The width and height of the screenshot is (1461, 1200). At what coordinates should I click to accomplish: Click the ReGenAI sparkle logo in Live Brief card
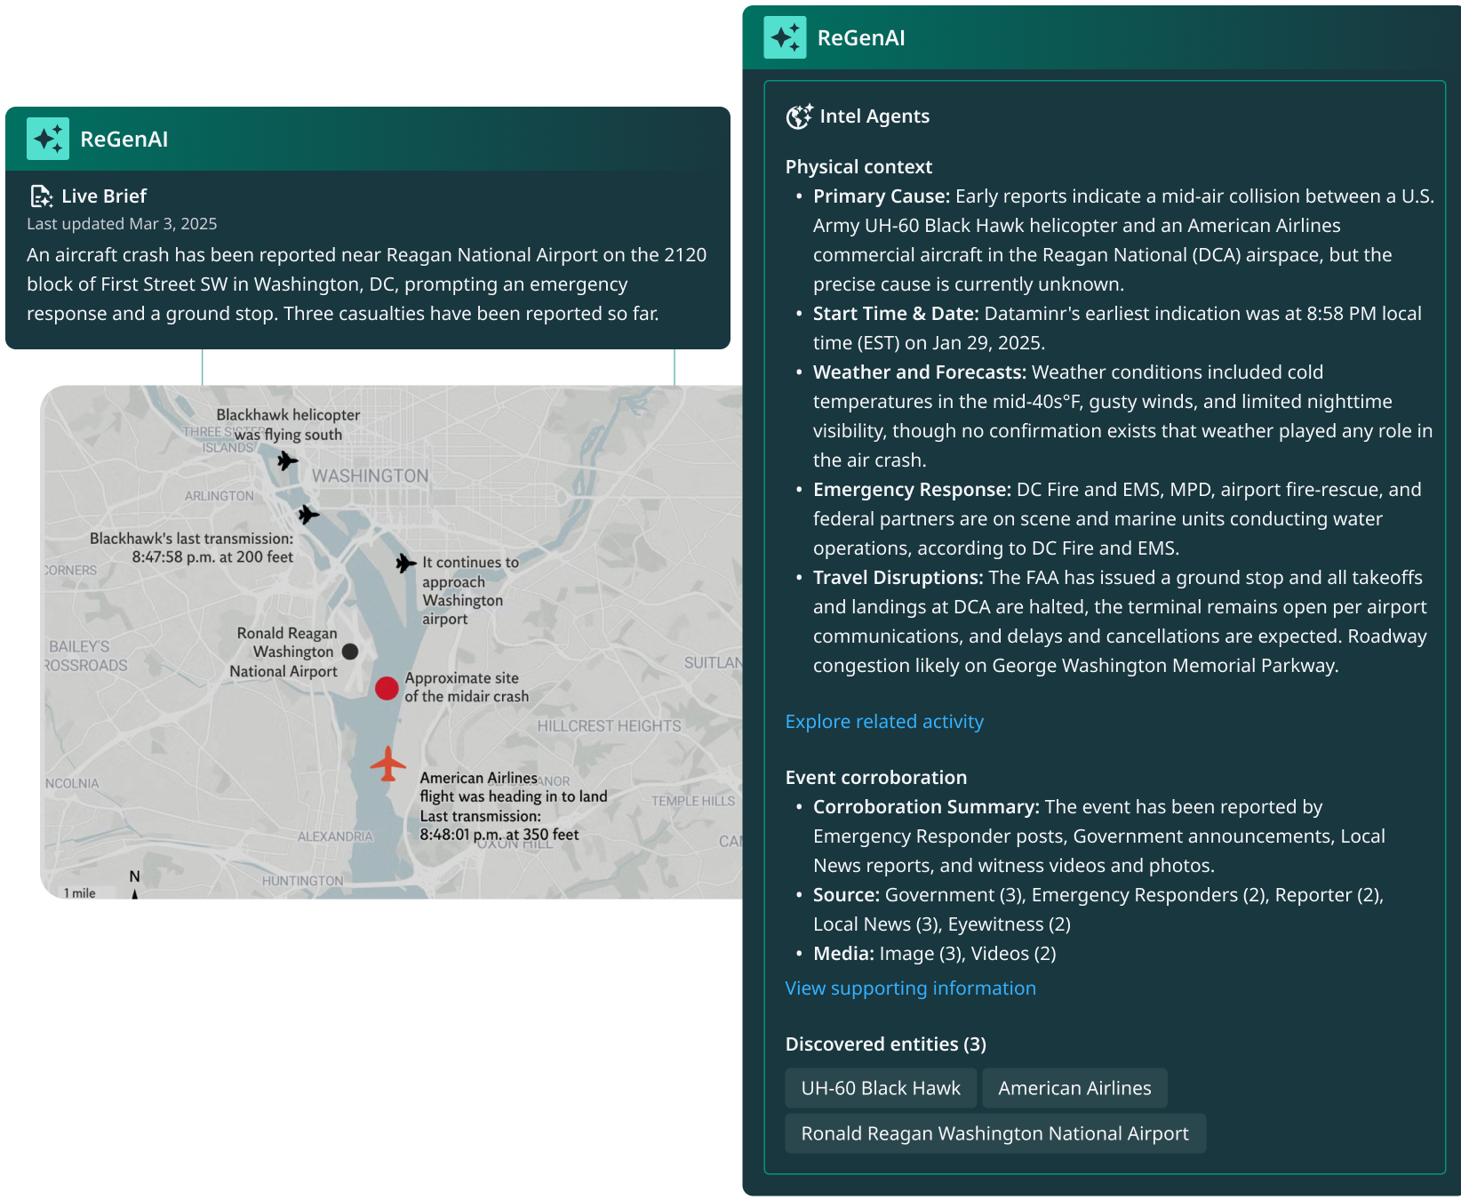tap(48, 139)
